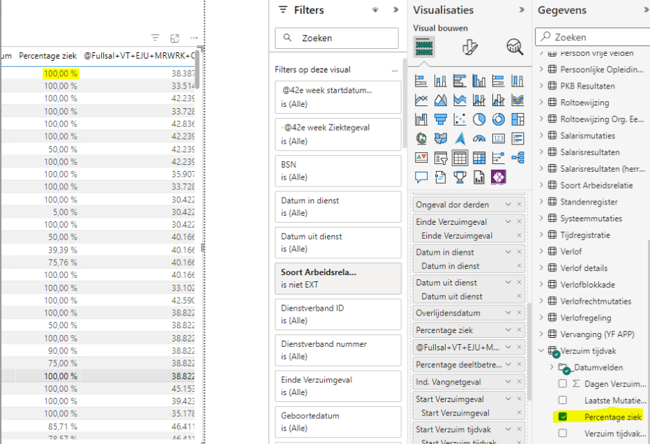Screen dimensions: 650x444
Task: Remove Ongeval dor derden field from visual
Action: click(519, 205)
